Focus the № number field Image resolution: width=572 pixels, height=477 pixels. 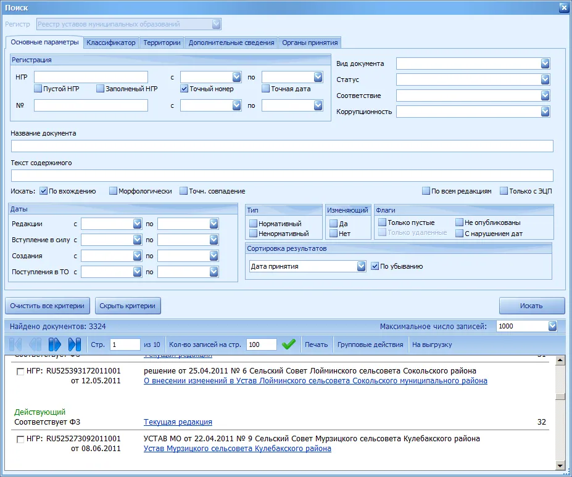(x=91, y=105)
